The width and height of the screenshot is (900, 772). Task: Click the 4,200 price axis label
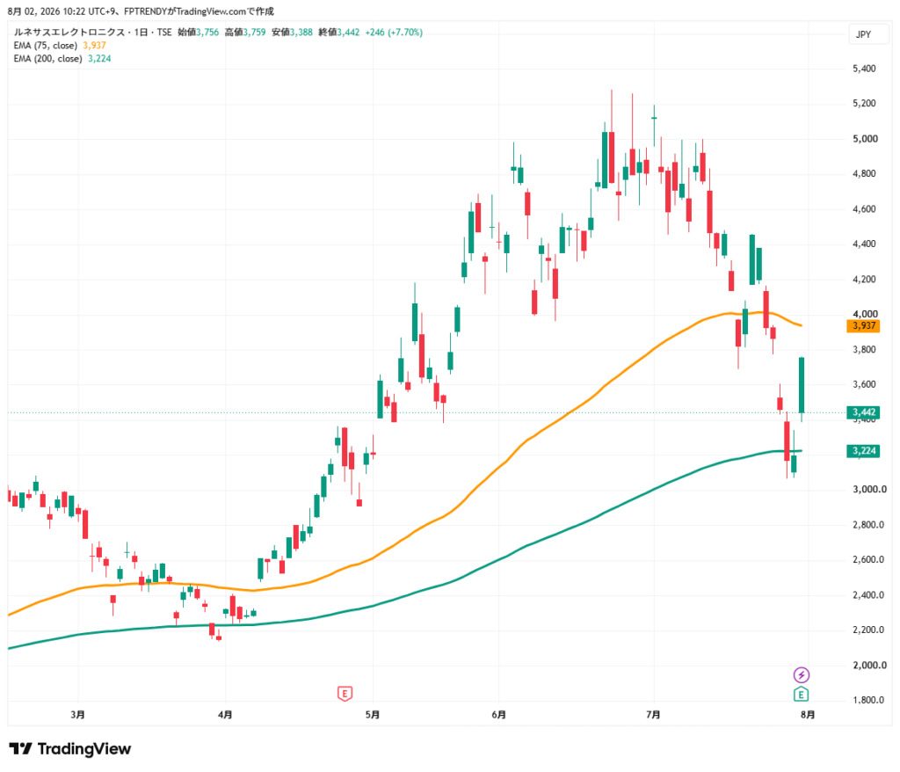tap(864, 279)
